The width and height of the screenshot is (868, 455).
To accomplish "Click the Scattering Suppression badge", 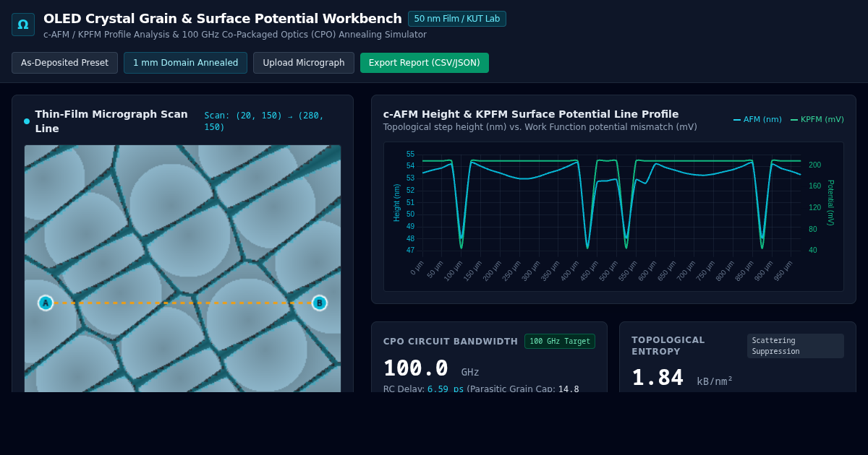I will [795, 346].
